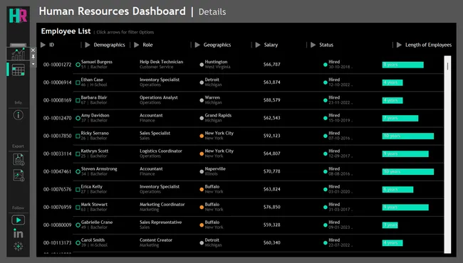Export as image using the picture icon
Viewport: 463px width, 263px height.
(x=19, y=176)
